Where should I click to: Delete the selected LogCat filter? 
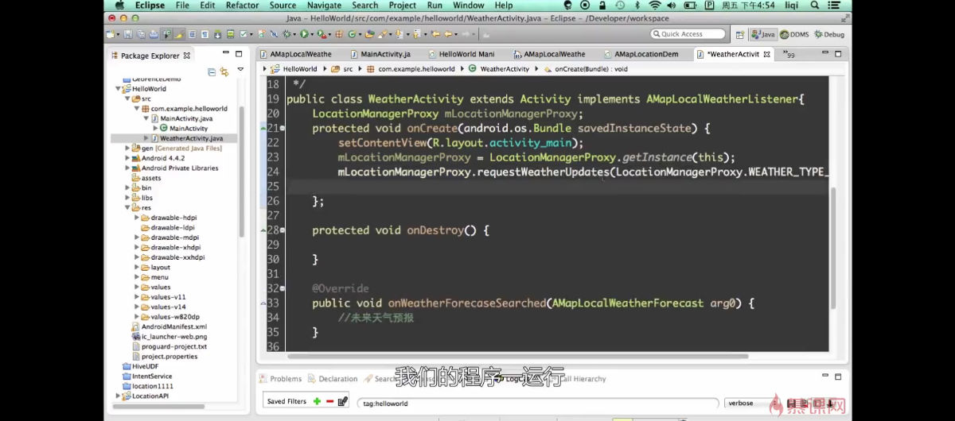click(x=329, y=402)
